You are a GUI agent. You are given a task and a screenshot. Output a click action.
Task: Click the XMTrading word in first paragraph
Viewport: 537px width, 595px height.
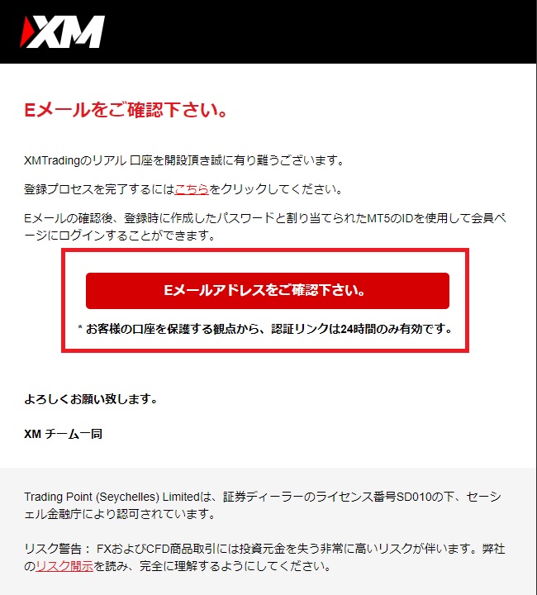[x=52, y=160]
